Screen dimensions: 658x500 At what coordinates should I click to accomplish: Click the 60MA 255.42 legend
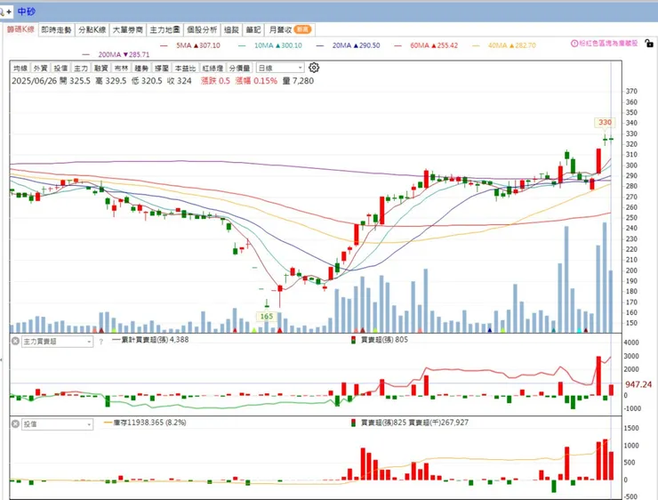pyautogui.click(x=426, y=45)
